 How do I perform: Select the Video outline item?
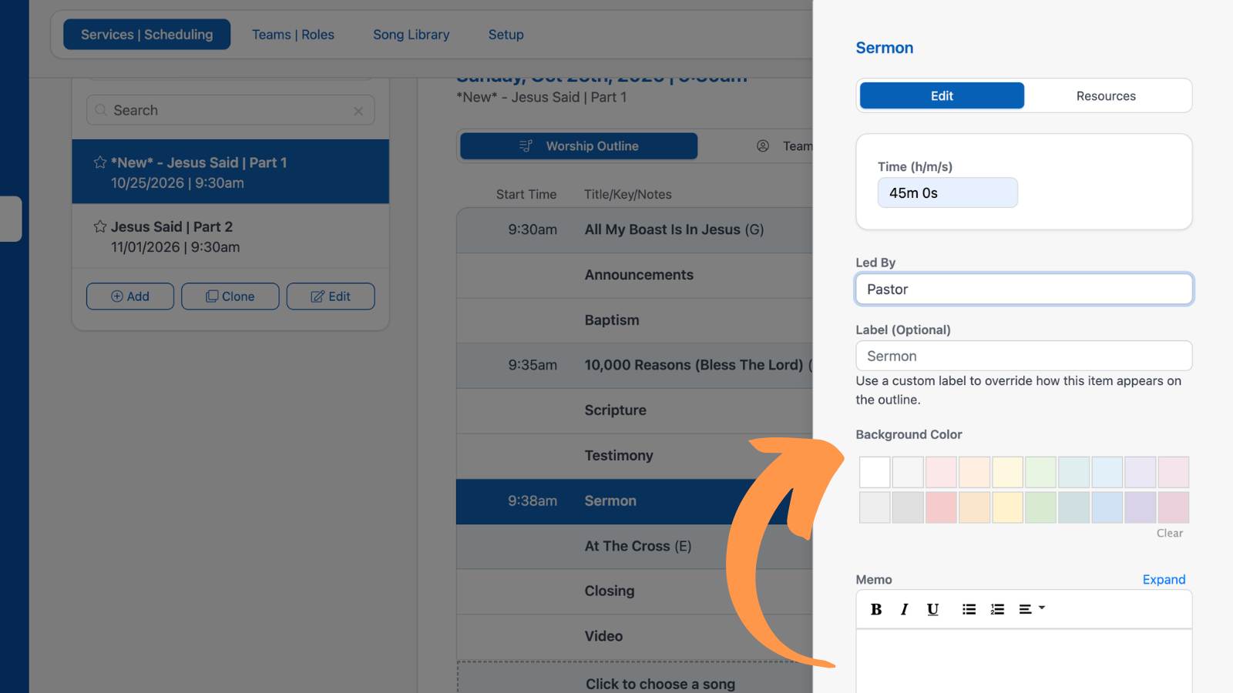(634, 637)
